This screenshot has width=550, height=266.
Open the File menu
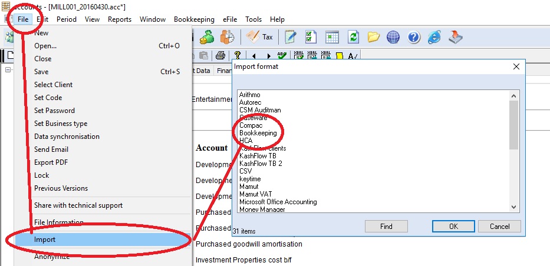23,19
